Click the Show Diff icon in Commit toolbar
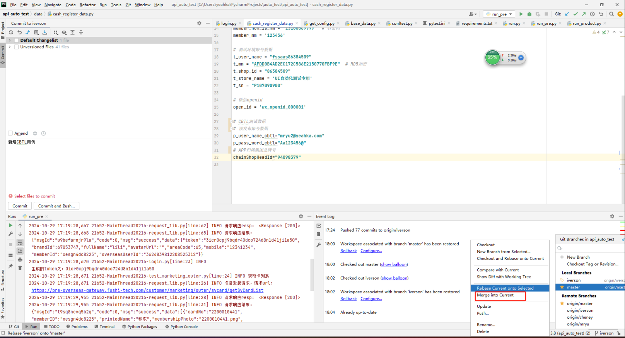Image resolution: width=625 pixels, height=338 pixels. click(x=28, y=33)
